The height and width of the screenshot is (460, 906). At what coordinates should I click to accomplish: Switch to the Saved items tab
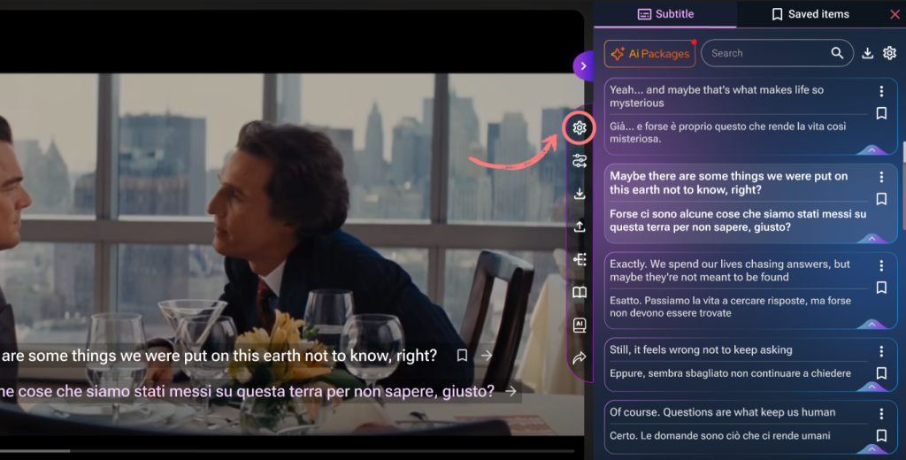[x=810, y=14]
